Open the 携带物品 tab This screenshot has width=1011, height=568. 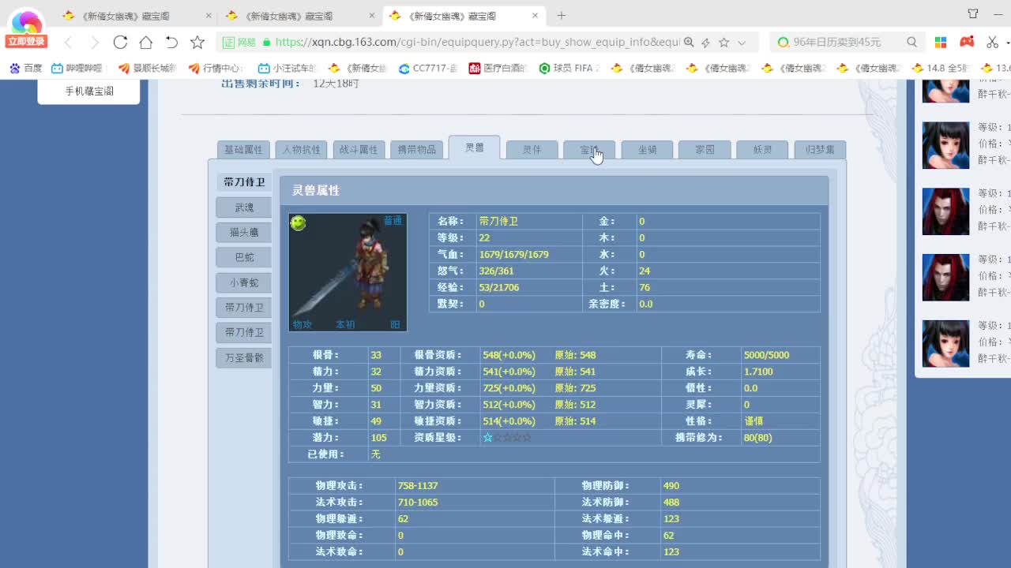[x=417, y=148]
